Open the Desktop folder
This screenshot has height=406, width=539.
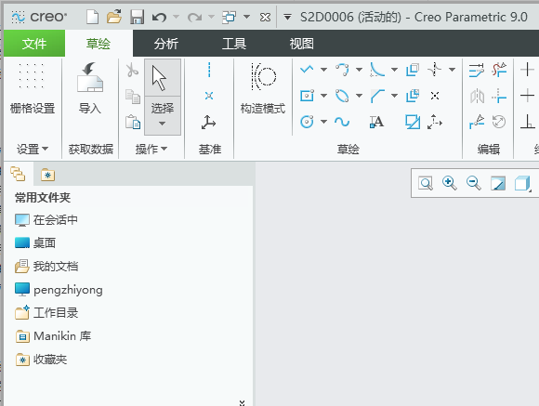pyautogui.click(x=35, y=243)
